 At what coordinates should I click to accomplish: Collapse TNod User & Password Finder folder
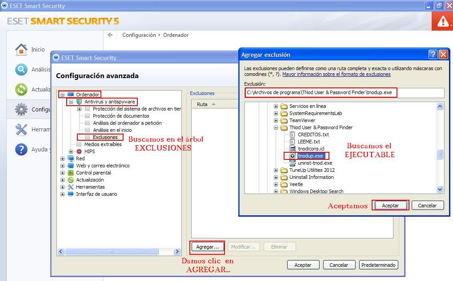point(276,127)
